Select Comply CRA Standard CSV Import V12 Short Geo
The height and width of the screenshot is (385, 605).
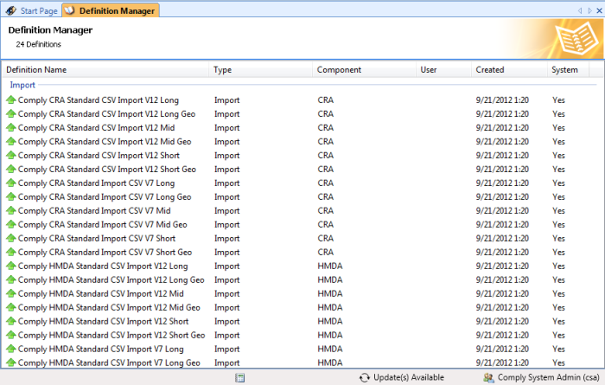click(107, 169)
